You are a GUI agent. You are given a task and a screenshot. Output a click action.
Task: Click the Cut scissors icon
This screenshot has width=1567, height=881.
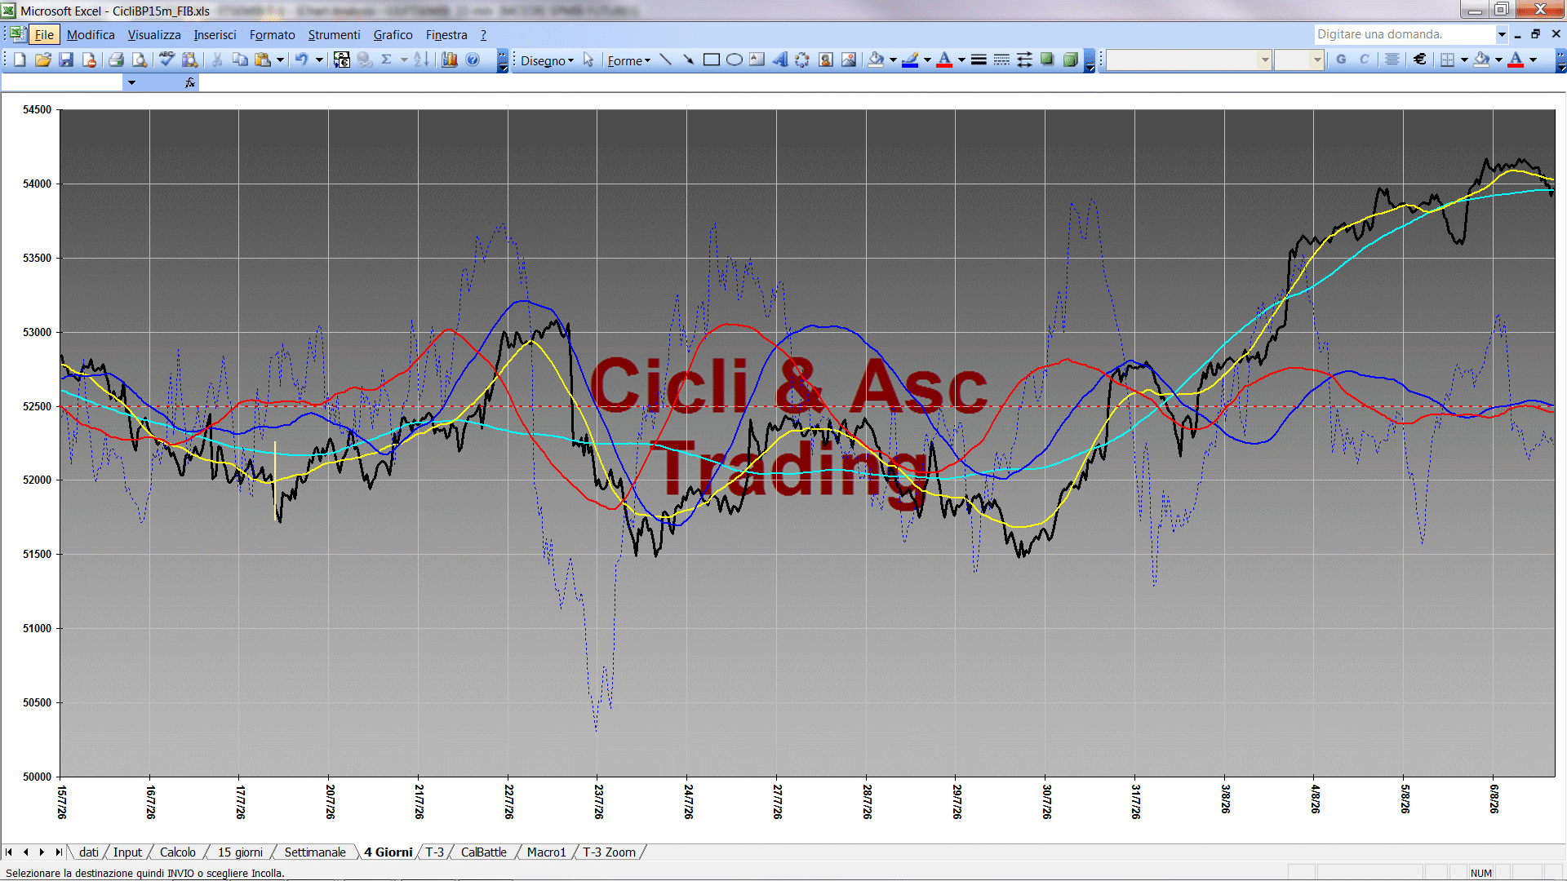[217, 60]
